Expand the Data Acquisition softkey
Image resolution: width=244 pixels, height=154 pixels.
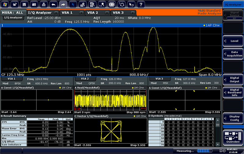233,54
